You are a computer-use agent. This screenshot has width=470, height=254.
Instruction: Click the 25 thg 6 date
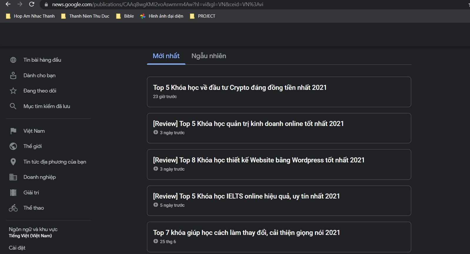coord(168,242)
